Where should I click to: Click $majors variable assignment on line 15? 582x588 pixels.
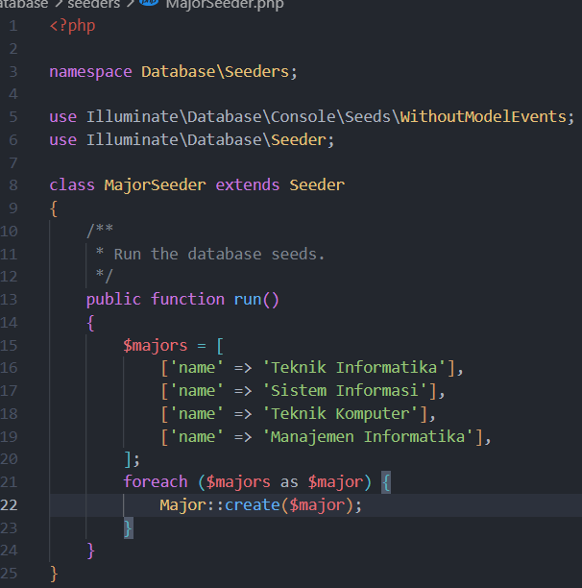click(x=156, y=345)
